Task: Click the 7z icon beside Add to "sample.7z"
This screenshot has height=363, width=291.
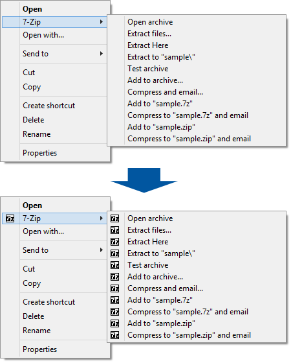Action: [x=115, y=300]
